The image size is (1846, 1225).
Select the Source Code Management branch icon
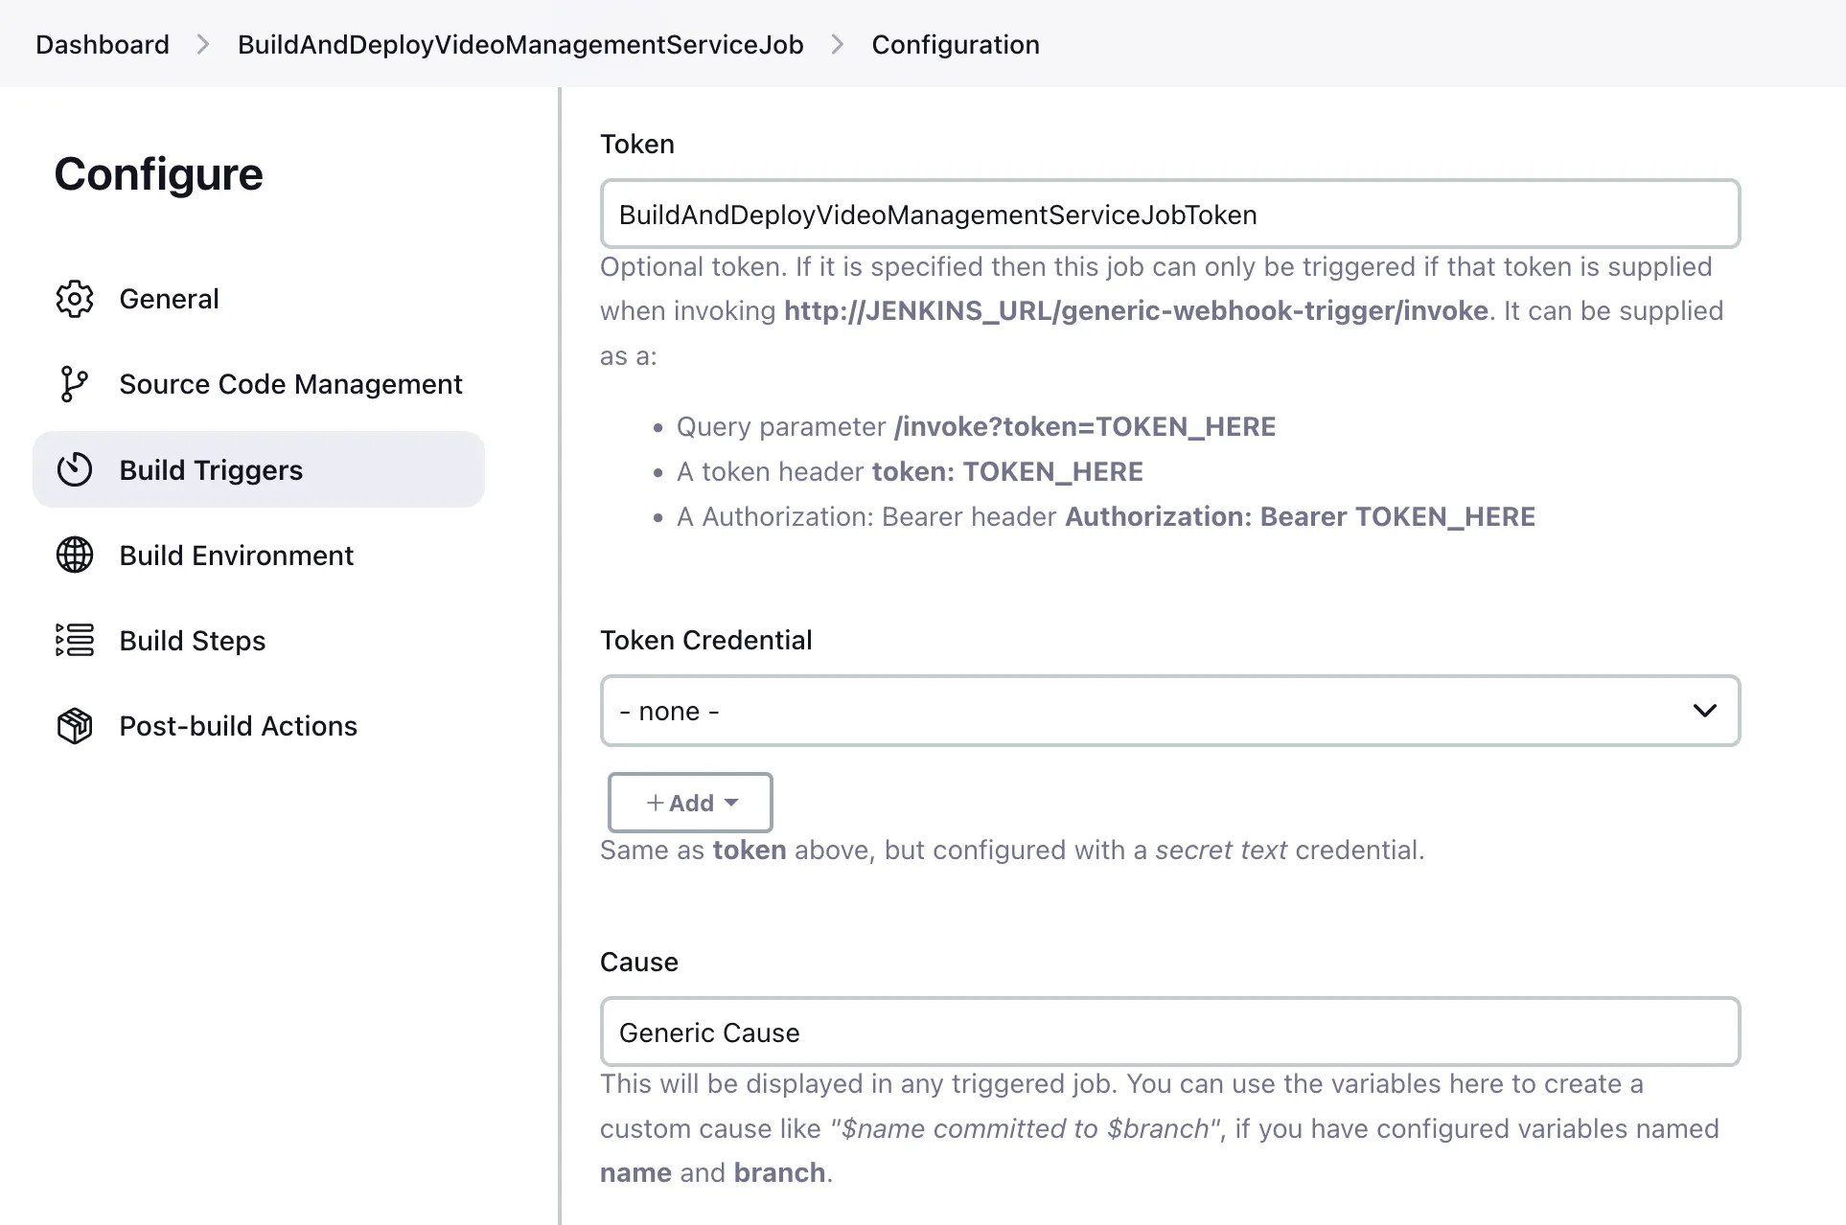tap(75, 384)
